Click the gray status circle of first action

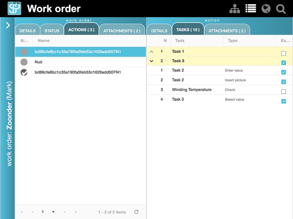24,52
